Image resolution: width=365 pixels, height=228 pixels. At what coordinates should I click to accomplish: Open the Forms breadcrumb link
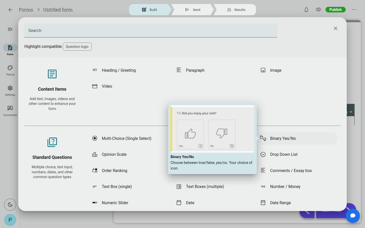coord(26,10)
